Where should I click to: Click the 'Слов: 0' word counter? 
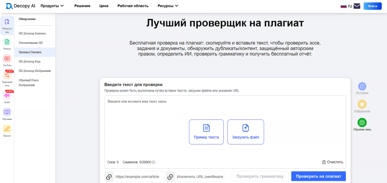click(113, 162)
